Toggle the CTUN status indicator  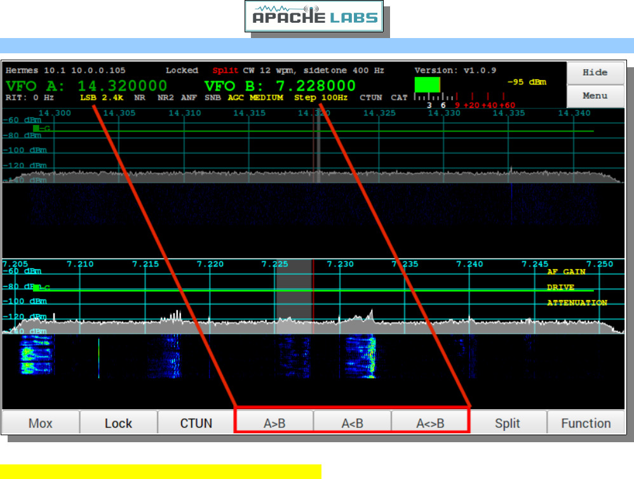click(x=371, y=98)
